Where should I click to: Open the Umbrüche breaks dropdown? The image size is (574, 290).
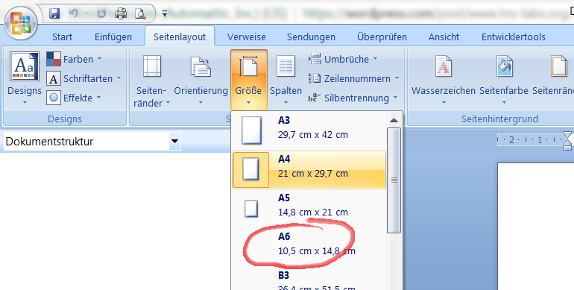click(x=343, y=59)
